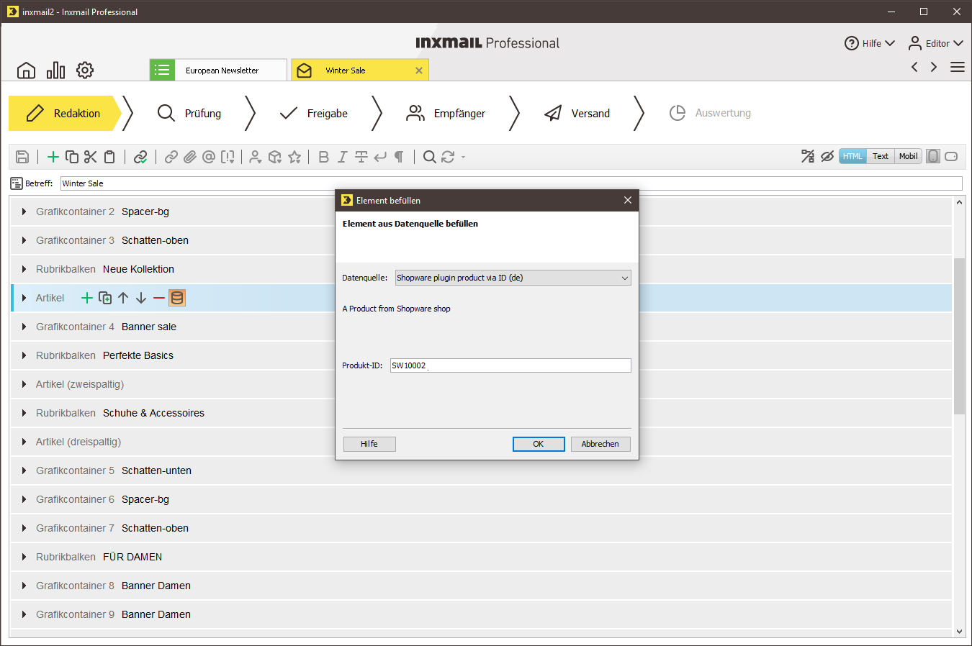Viewport: 972px width, 646px height.
Task: Toggle bold formatting B icon
Action: 324,157
